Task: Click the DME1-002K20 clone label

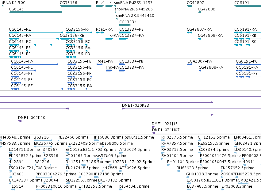Action: pos(32,118)
